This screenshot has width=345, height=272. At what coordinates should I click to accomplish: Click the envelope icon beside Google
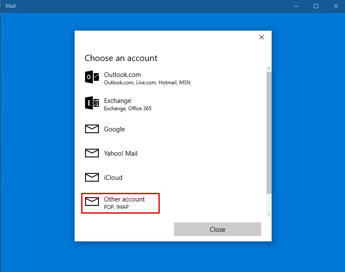tap(92, 129)
